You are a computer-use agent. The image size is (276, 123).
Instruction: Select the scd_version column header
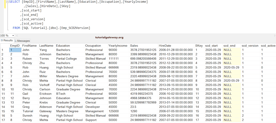pyautogui.click(x=250, y=46)
